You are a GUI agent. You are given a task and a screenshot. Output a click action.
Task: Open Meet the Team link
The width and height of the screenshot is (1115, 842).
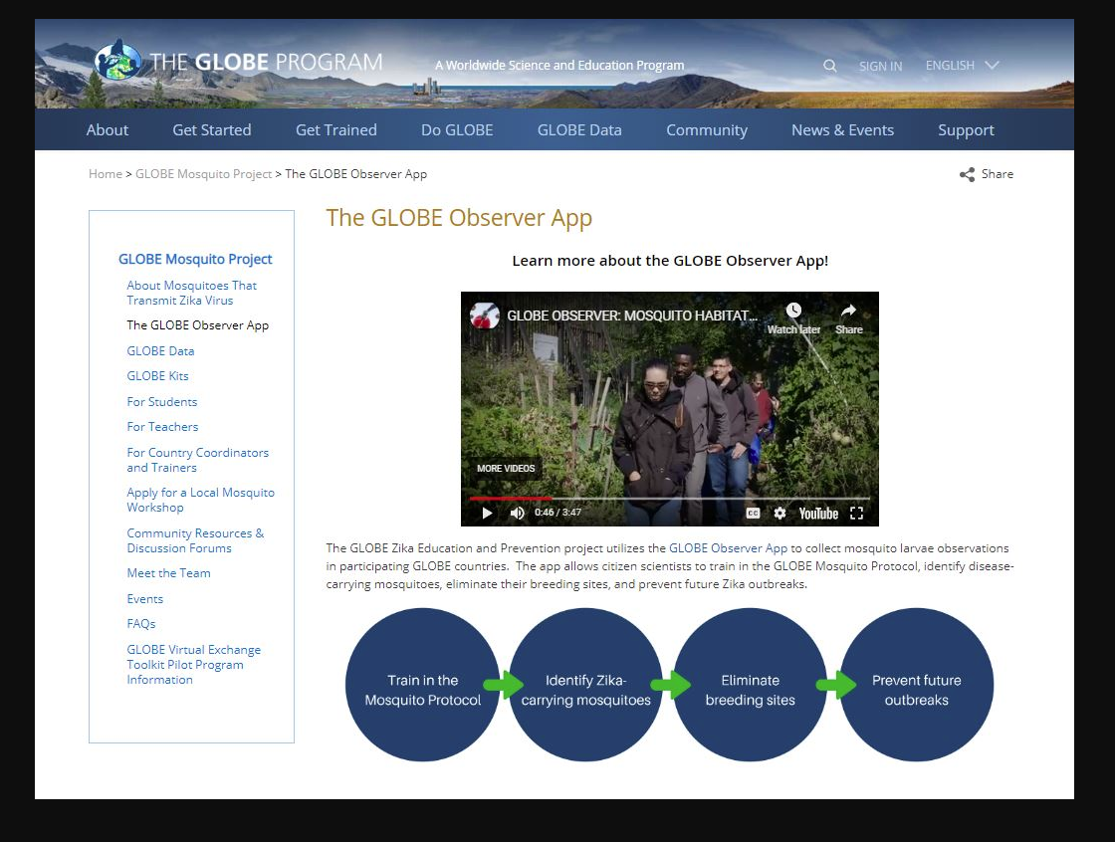[168, 573]
